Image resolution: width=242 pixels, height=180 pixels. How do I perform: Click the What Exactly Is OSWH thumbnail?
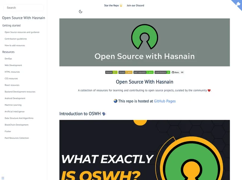[x=145, y=150]
